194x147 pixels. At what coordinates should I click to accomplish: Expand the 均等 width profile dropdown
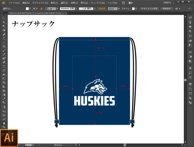(76, 9)
